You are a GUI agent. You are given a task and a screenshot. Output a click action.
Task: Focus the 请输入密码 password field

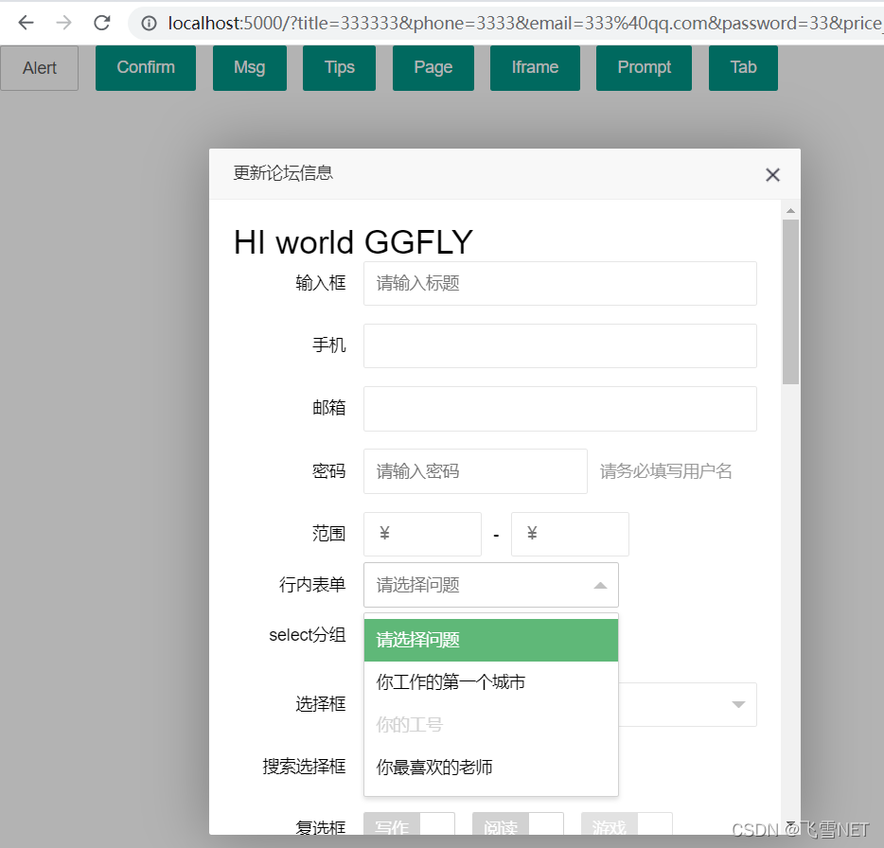(475, 471)
